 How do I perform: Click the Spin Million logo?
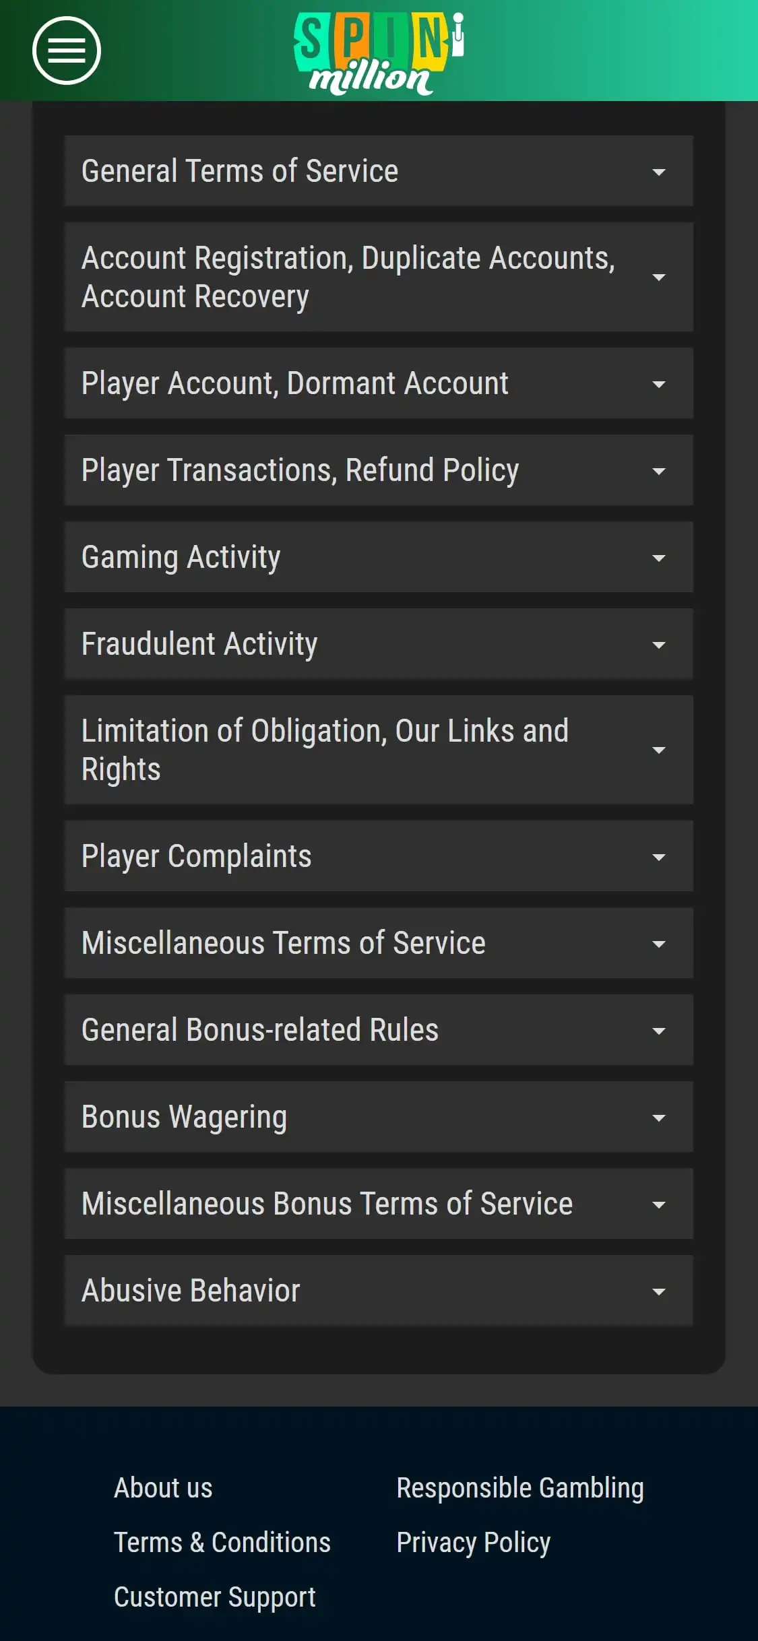[x=379, y=53]
